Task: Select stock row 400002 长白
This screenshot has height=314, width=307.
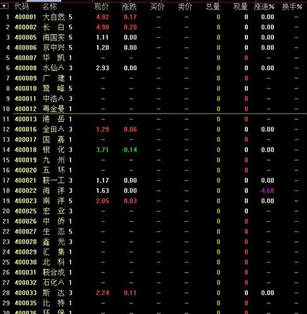Action: (153, 27)
